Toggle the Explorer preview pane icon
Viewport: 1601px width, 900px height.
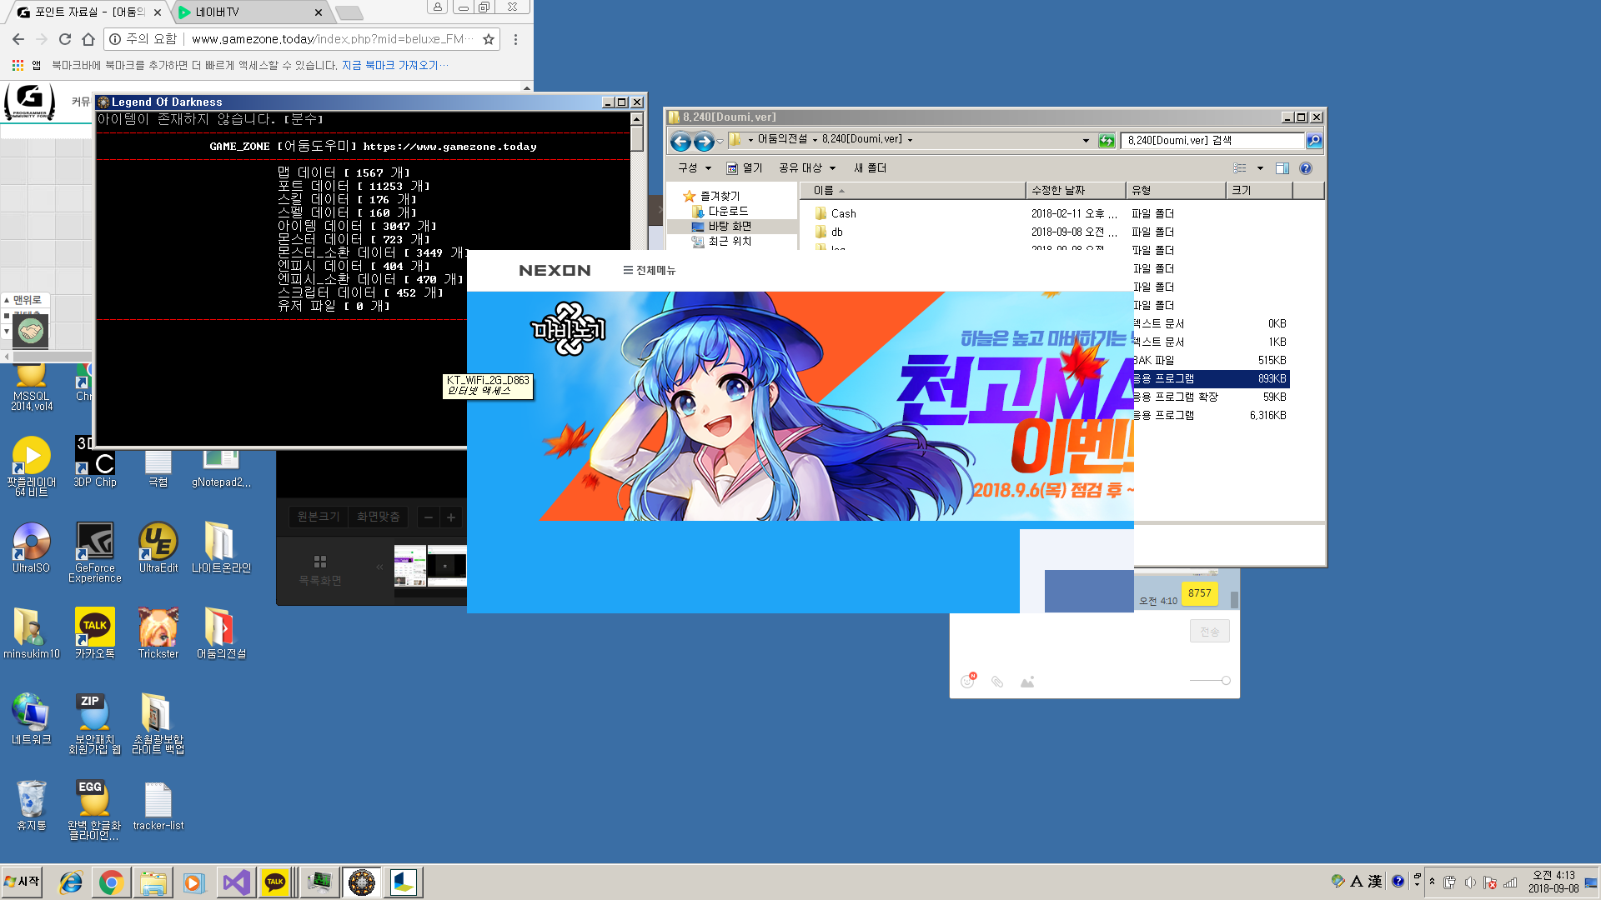(1282, 168)
